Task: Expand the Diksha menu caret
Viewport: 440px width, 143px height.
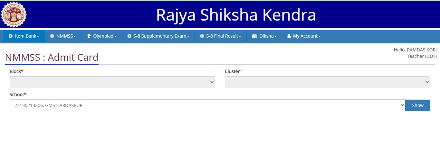Action: 275,37
